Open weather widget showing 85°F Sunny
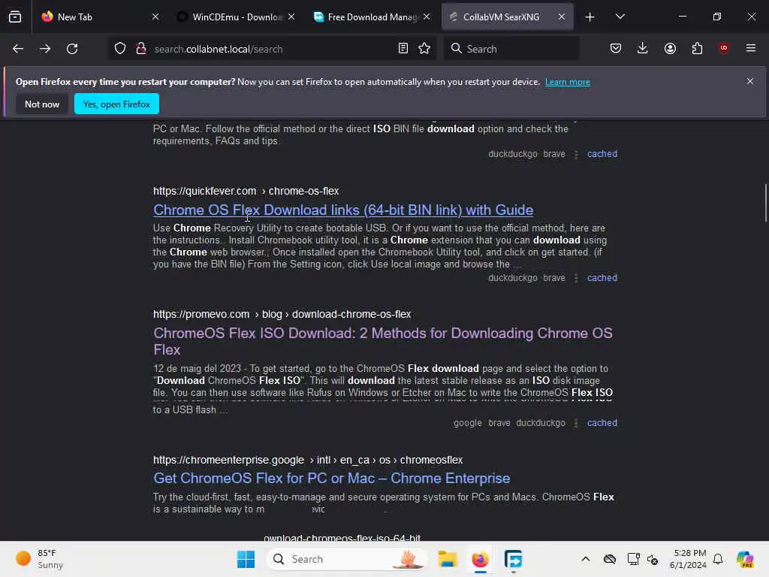The image size is (769, 577). (x=39, y=559)
